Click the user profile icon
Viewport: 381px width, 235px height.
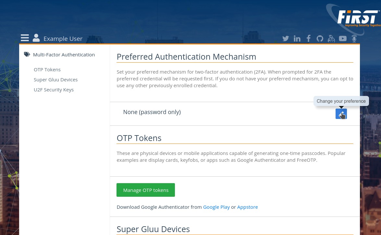(x=36, y=38)
